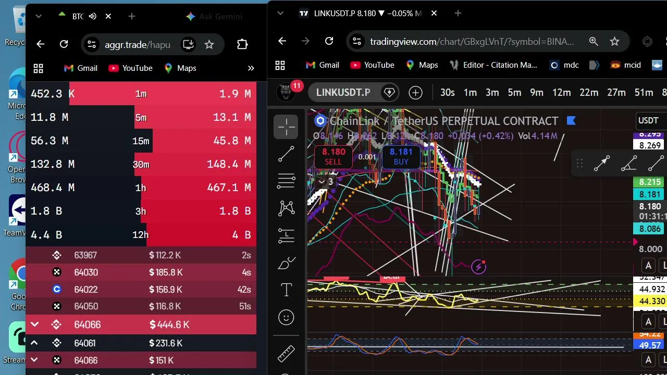Select the ruler measure tool
The width and height of the screenshot is (667, 375).
(286, 354)
